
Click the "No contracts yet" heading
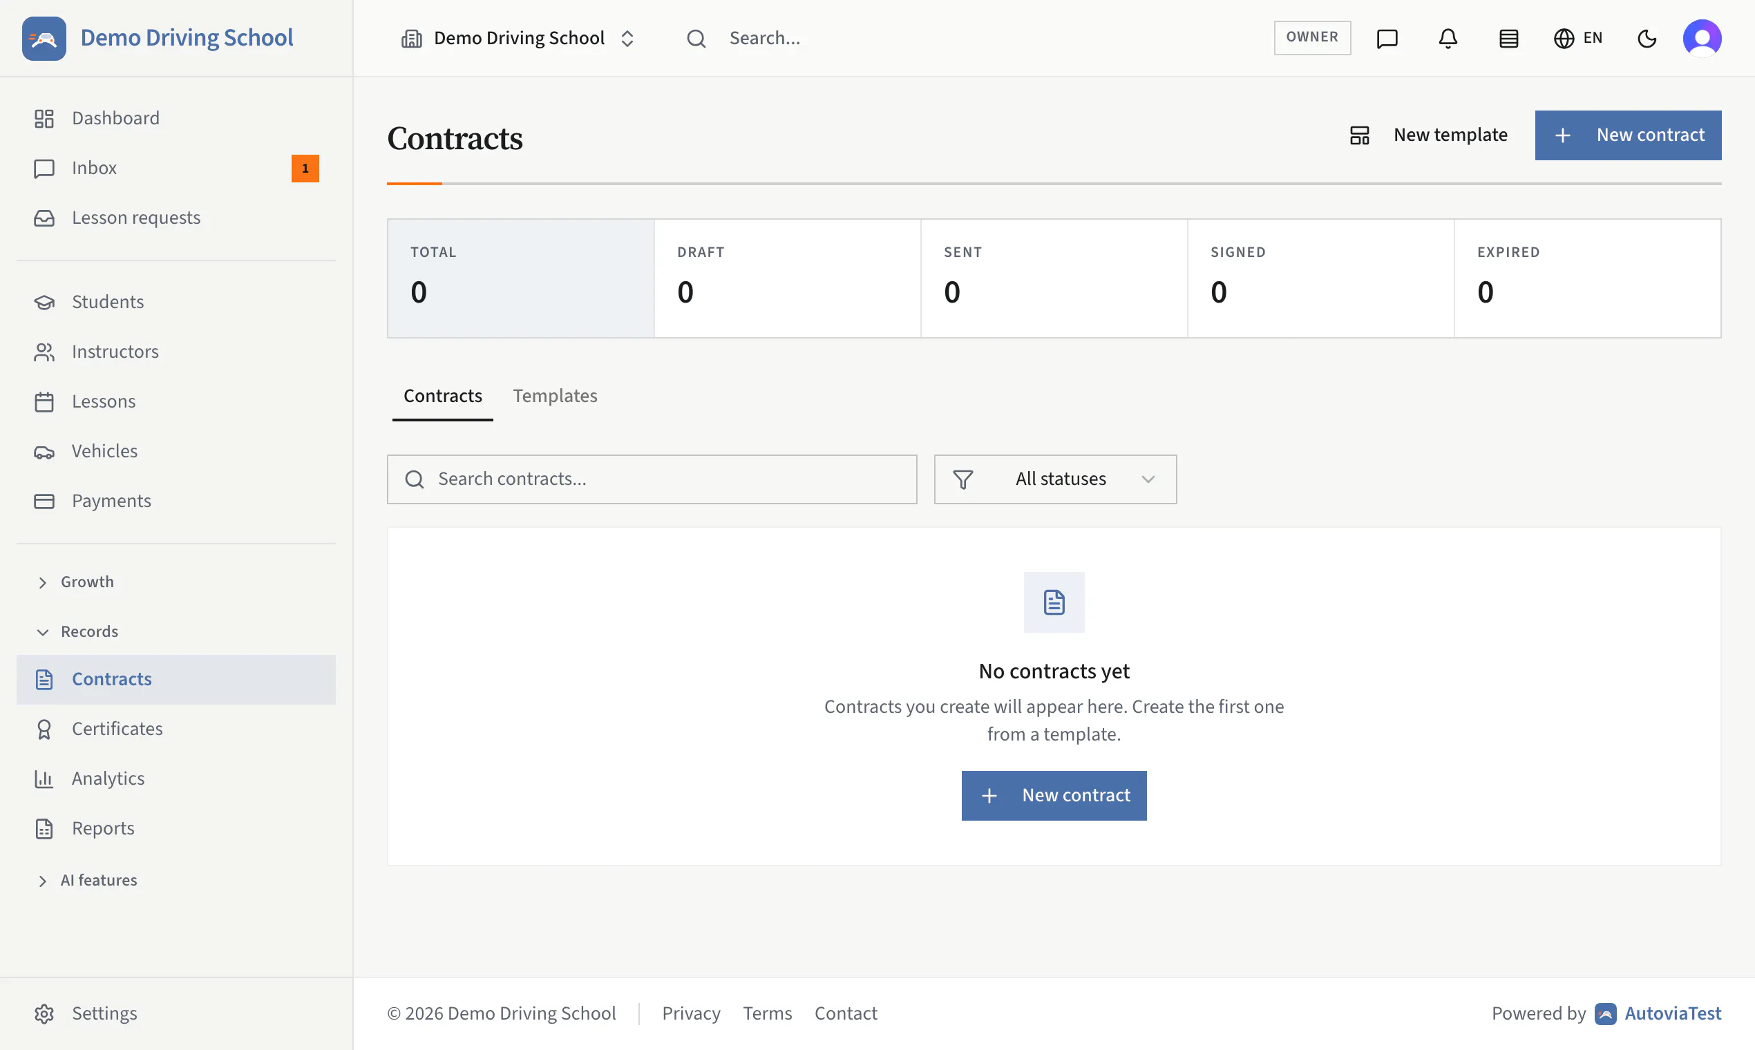(1054, 671)
